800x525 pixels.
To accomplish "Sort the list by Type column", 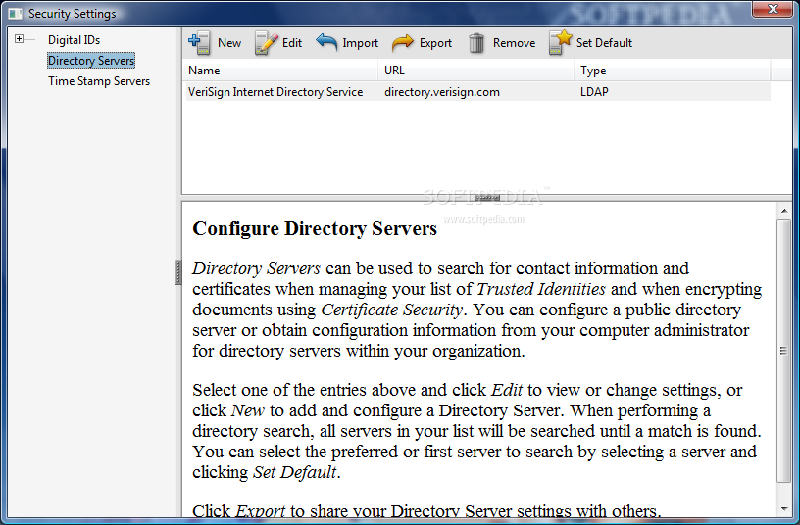I will pyautogui.click(x=672, y=71).
